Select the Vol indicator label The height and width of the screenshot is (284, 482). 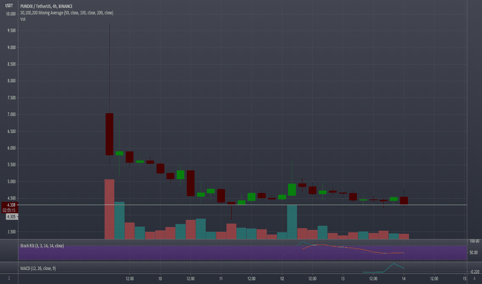(23, 19)
